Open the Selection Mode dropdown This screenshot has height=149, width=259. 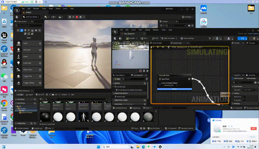(31, 17)
